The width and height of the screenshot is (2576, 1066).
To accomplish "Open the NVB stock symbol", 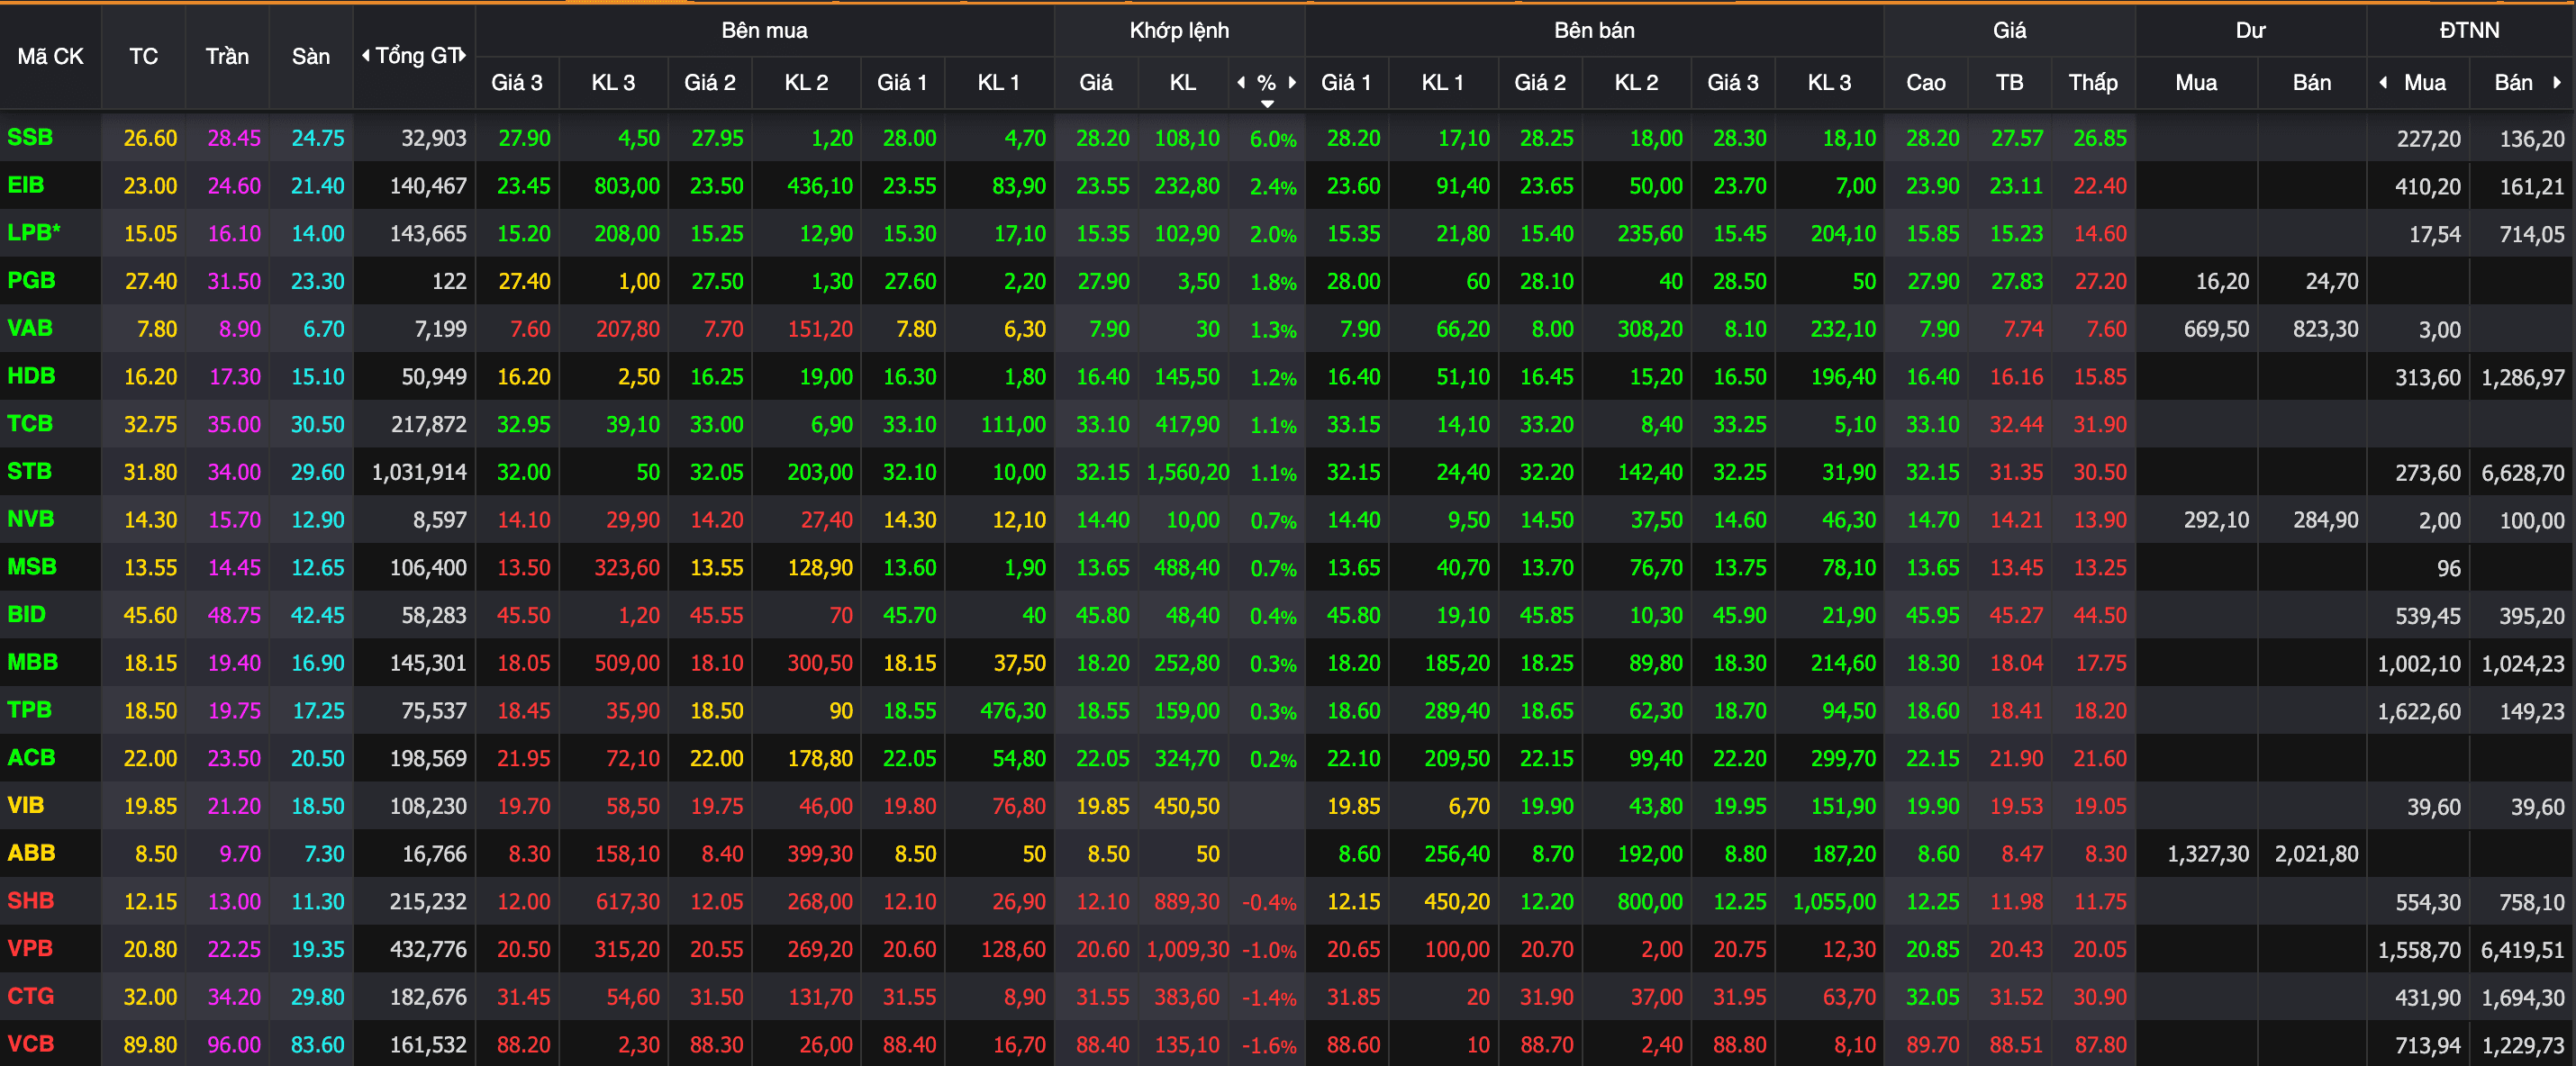I will pyautogui.click(x=31, y=519).
